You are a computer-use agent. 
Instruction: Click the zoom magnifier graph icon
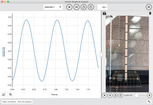coord(11,94)
